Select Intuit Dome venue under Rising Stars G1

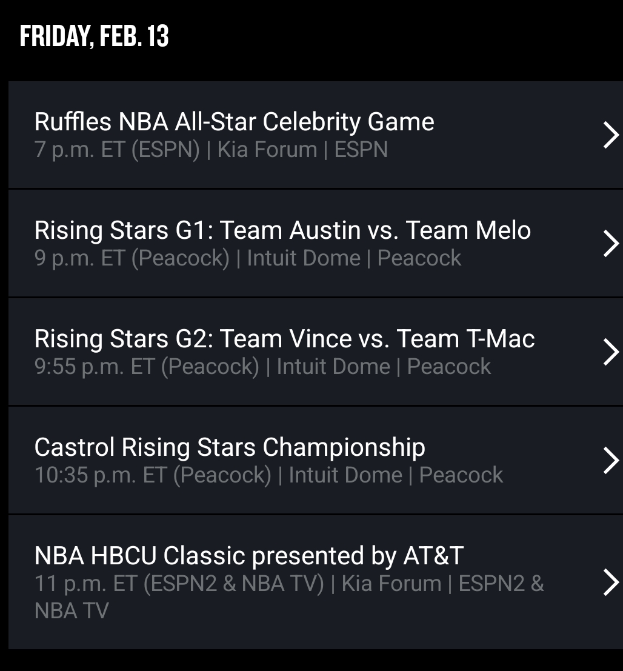[304, 258]
